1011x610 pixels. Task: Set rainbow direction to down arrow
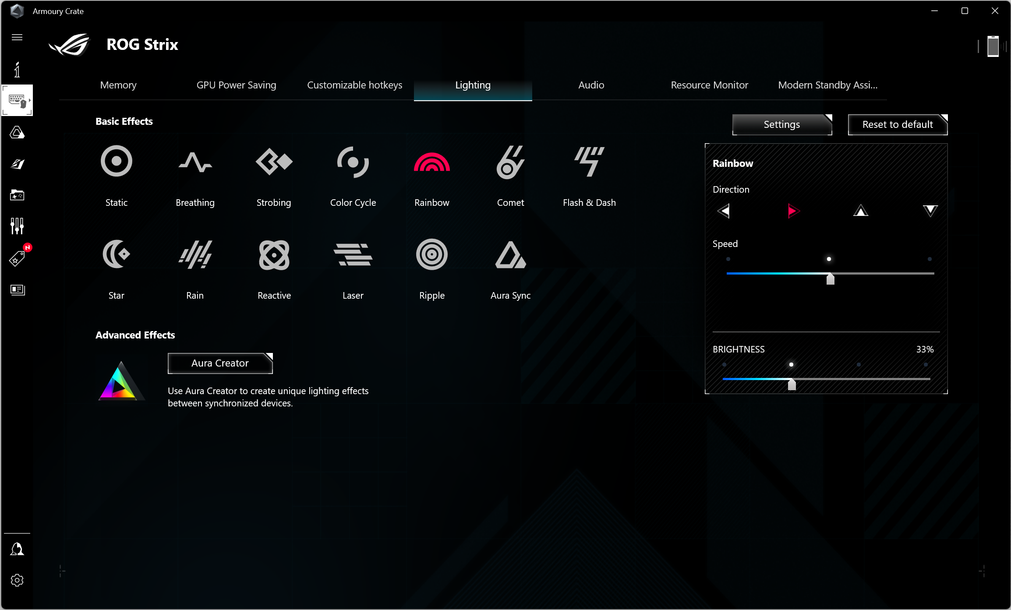tap(930, 211)
